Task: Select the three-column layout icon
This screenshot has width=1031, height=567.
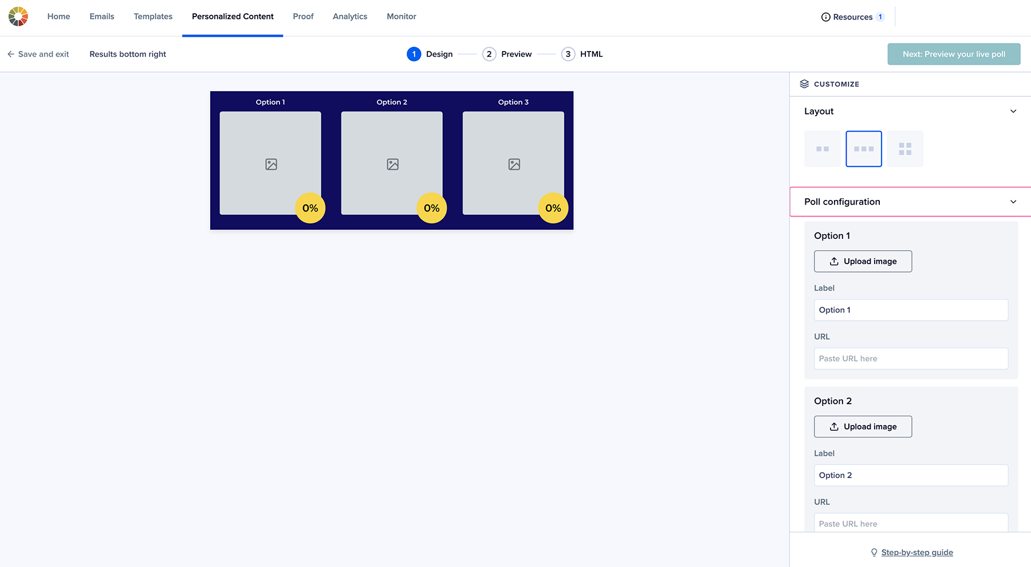Action: pyautogui.click(x=864, y=149)
